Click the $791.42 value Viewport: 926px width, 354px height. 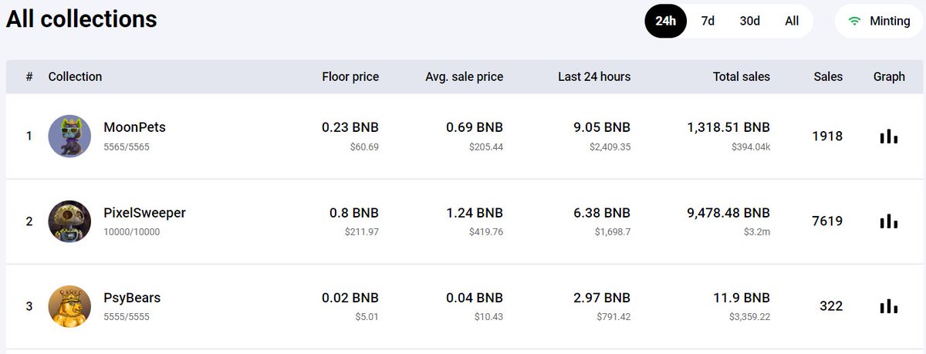click(x=613, y=316)
